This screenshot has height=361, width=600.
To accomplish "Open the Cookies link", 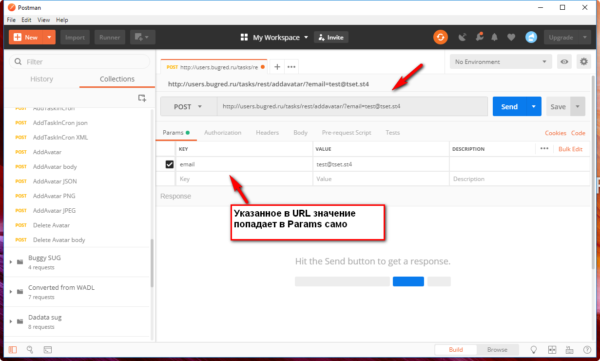I will pyautogui.click(x=556, y=133).
